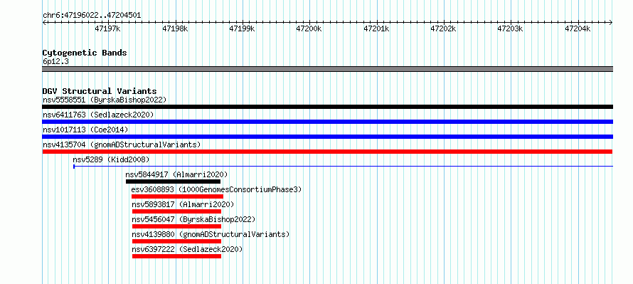Click the 47198k ruler tick label

(x=175, y=29)
